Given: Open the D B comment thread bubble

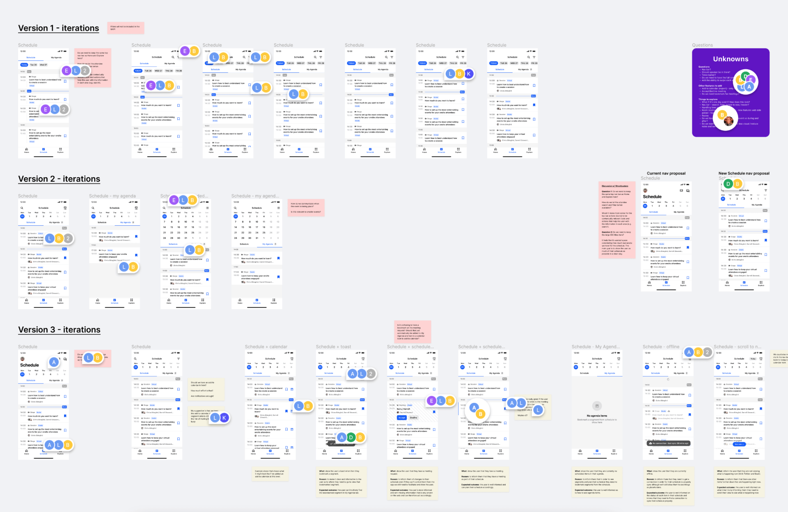Looking at the screenshot, I should click(733, 184).
